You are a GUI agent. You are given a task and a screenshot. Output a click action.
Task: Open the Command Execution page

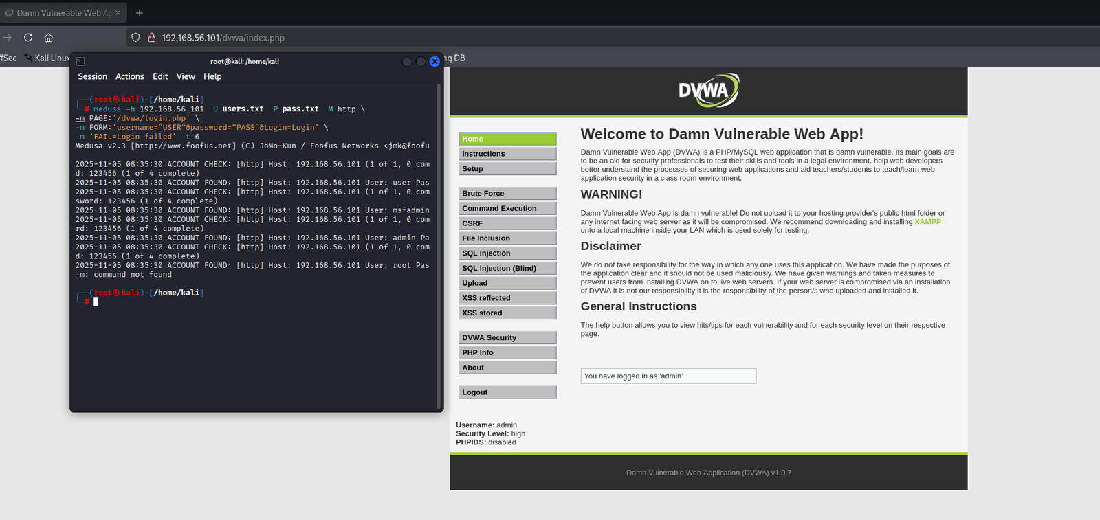point(507,208)
